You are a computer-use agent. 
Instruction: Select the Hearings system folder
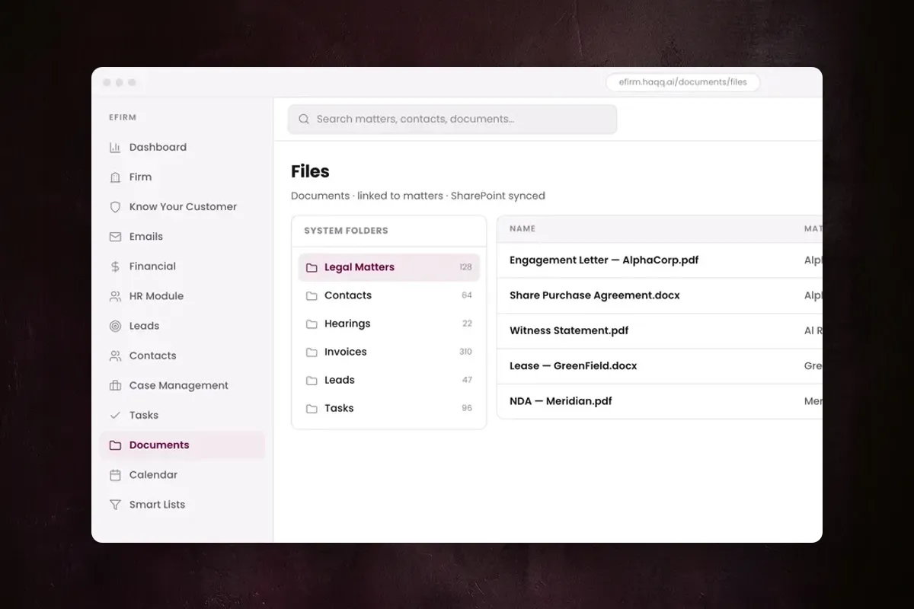[388, 324]
